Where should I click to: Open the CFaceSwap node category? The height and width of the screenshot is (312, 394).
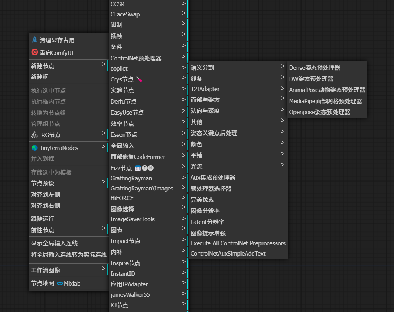[148, 14]
